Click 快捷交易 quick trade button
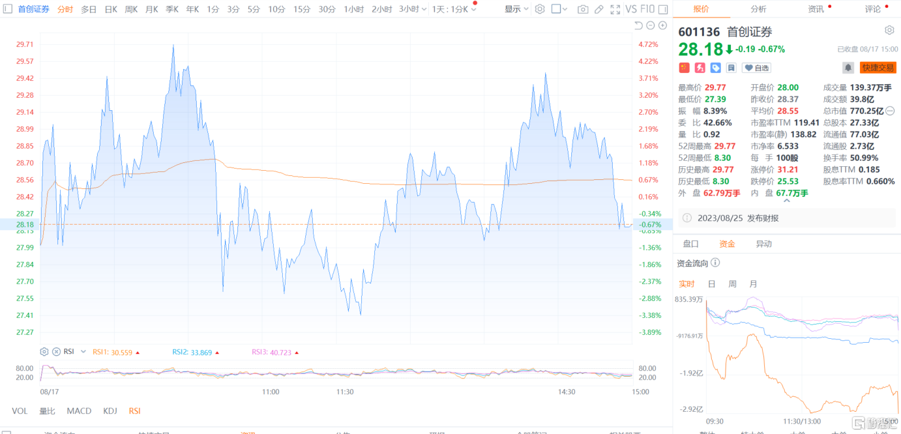Image resolution: width=901 pixels, height=434 pixels. click(x=878, y=68)
